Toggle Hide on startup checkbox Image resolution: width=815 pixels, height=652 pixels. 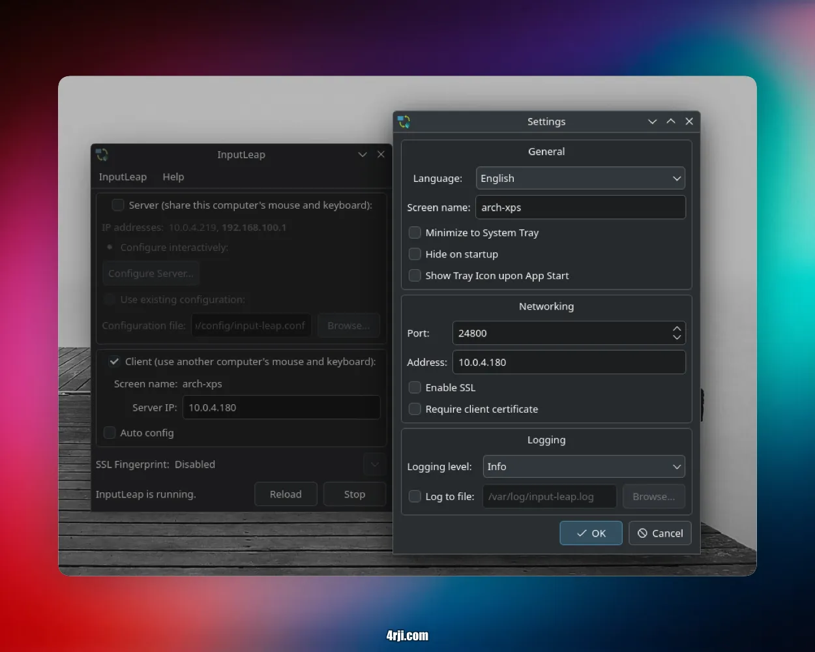point(415,254)
